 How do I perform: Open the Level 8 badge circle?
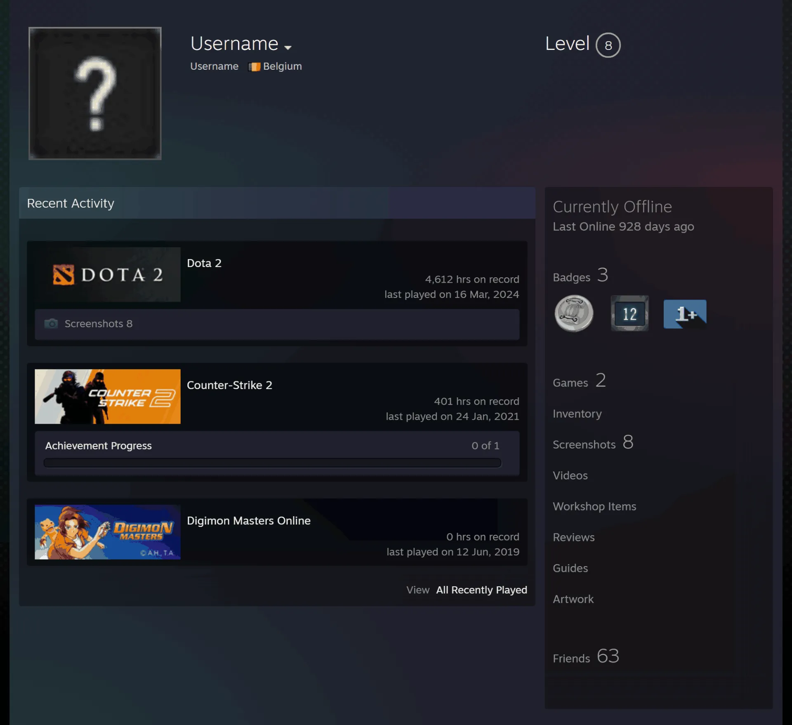point(608,45)
